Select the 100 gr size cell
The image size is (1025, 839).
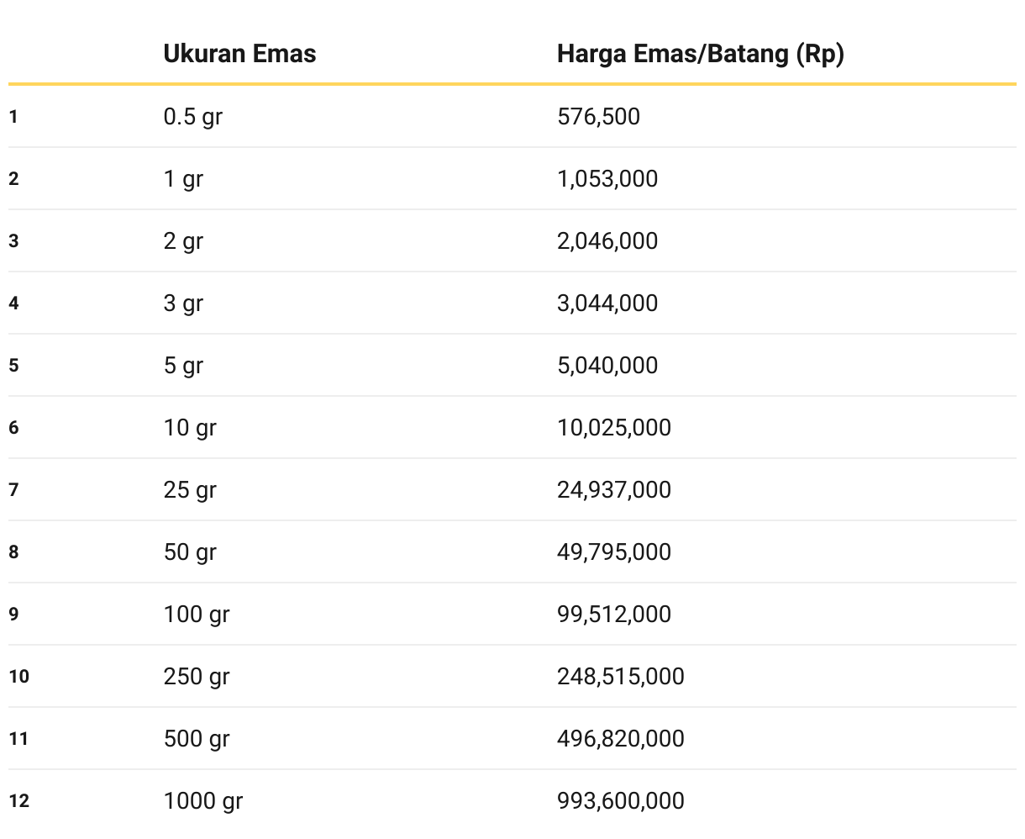(x=197, y=614)
